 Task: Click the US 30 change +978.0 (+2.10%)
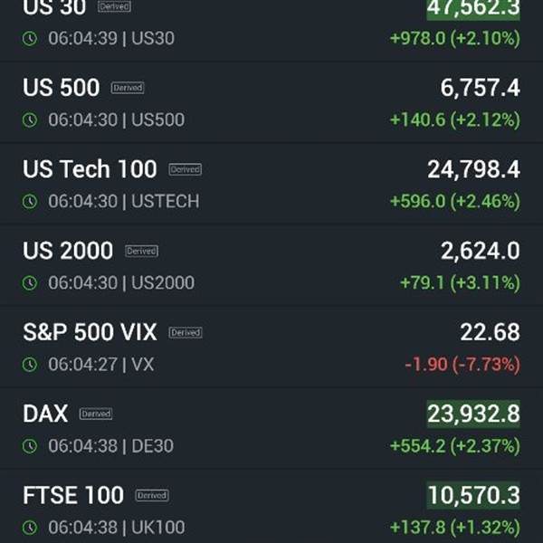coord(455,38)
